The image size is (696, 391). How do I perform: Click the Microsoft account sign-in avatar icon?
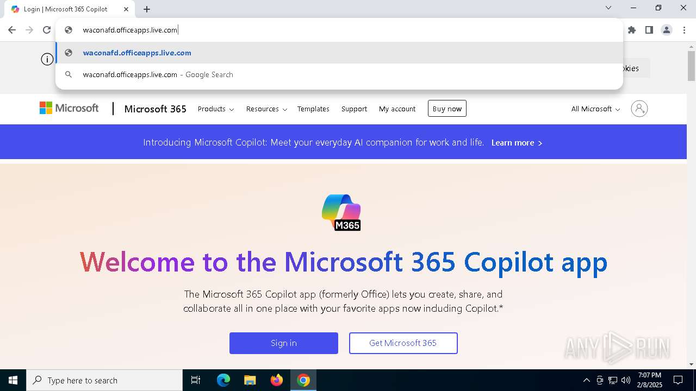[639, 109]
